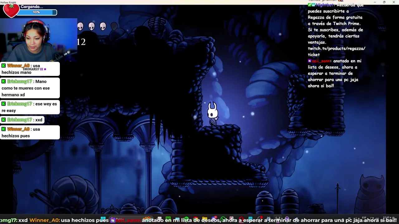Click Kick badge on 'usa hechizos pues' message

[3, 129]
